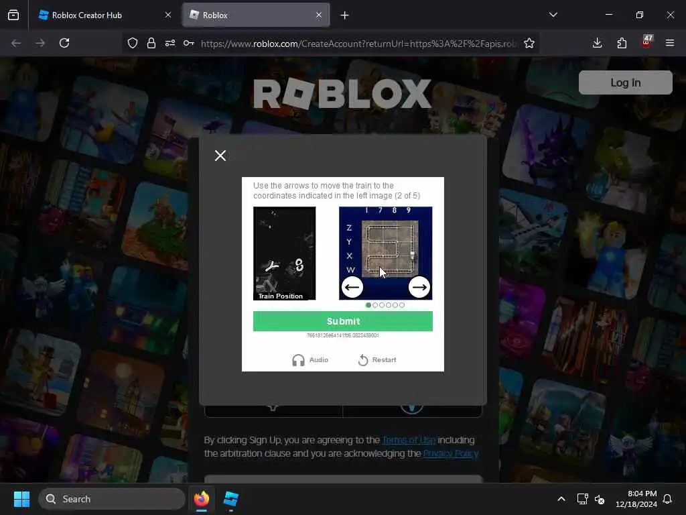The height and width of the screenshot is (515, 686).
Task: Open Roblox Studio from the taskbar
Action: [230, 499]
